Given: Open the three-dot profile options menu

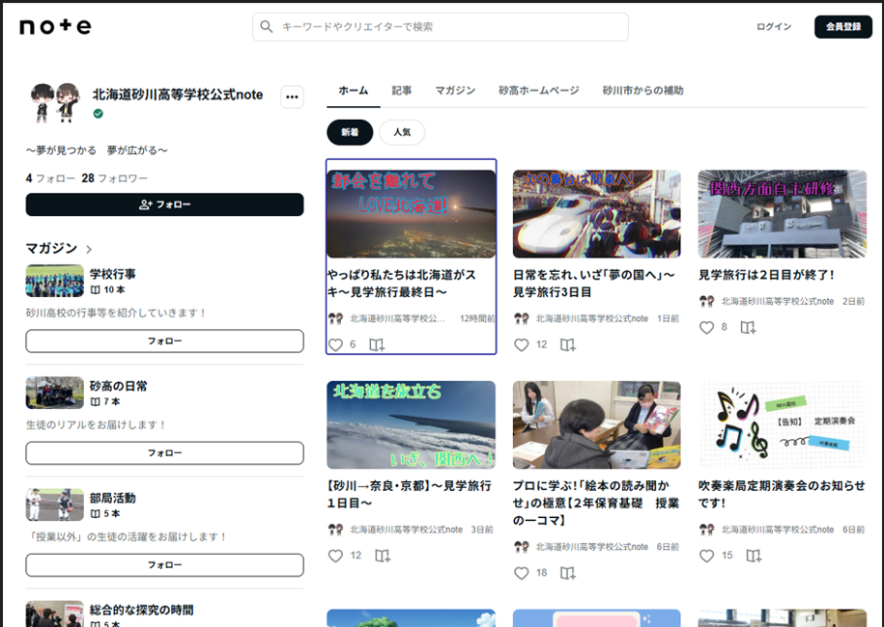Looking at the screenshot, I should 292,96.
